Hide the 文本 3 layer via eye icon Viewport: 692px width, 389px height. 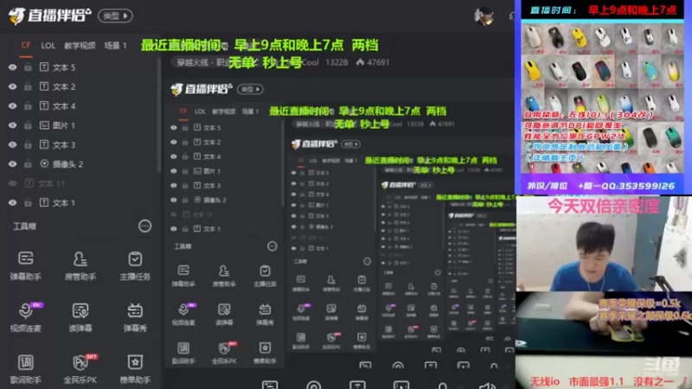(x=12, y=144)
